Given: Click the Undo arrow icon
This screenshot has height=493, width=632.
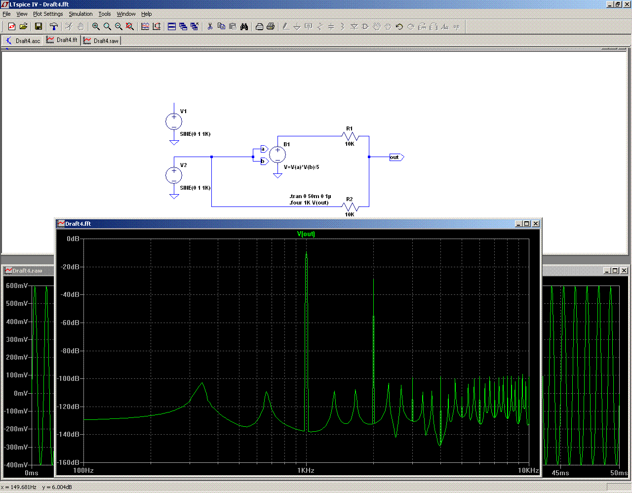Looking at the screenshot, I should pyautogui.click(x=399, y=27).
